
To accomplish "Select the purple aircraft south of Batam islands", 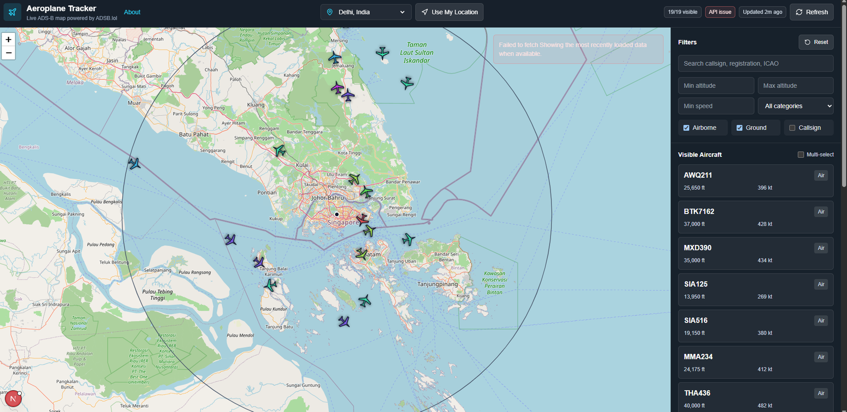I will [x=344, y=321].
